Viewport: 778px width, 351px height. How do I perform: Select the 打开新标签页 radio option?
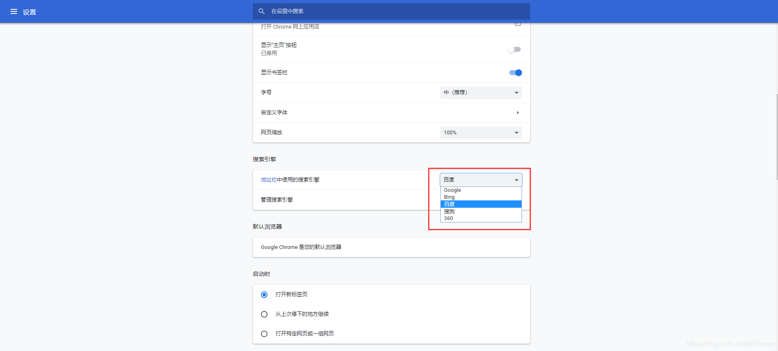click(x=264, y=295)
